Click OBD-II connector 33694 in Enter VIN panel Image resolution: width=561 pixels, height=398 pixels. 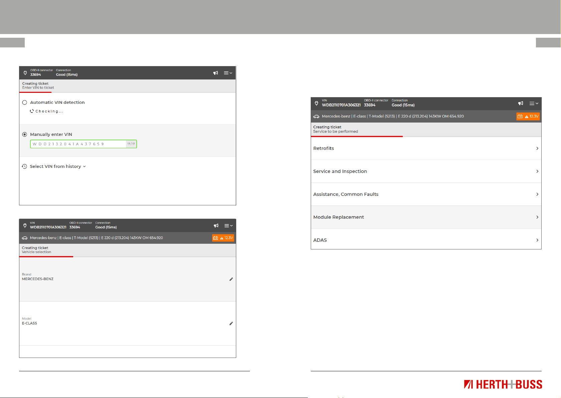click(41, 72)
